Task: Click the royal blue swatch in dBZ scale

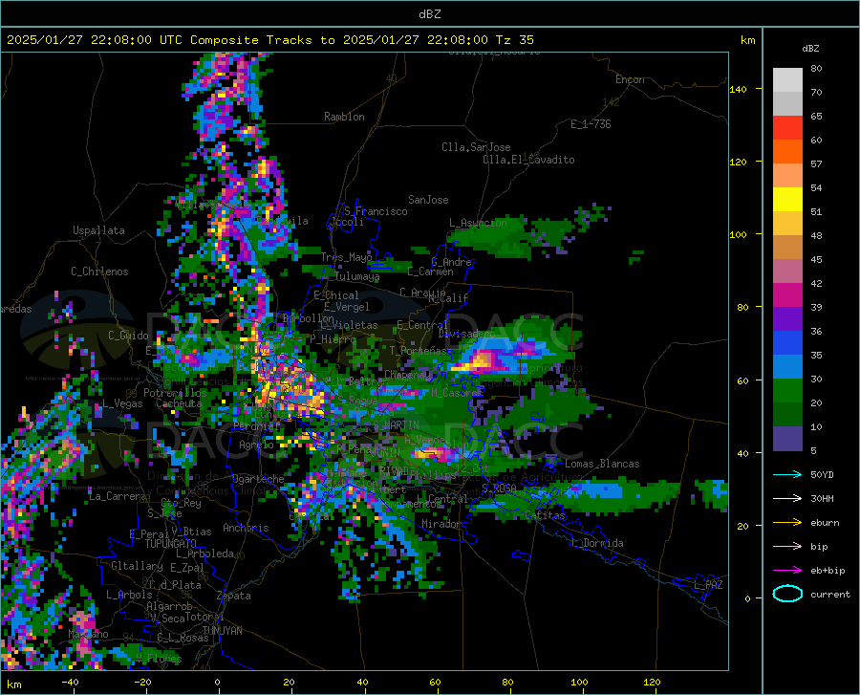Action: pyautogui.click(x=787, y=343)
